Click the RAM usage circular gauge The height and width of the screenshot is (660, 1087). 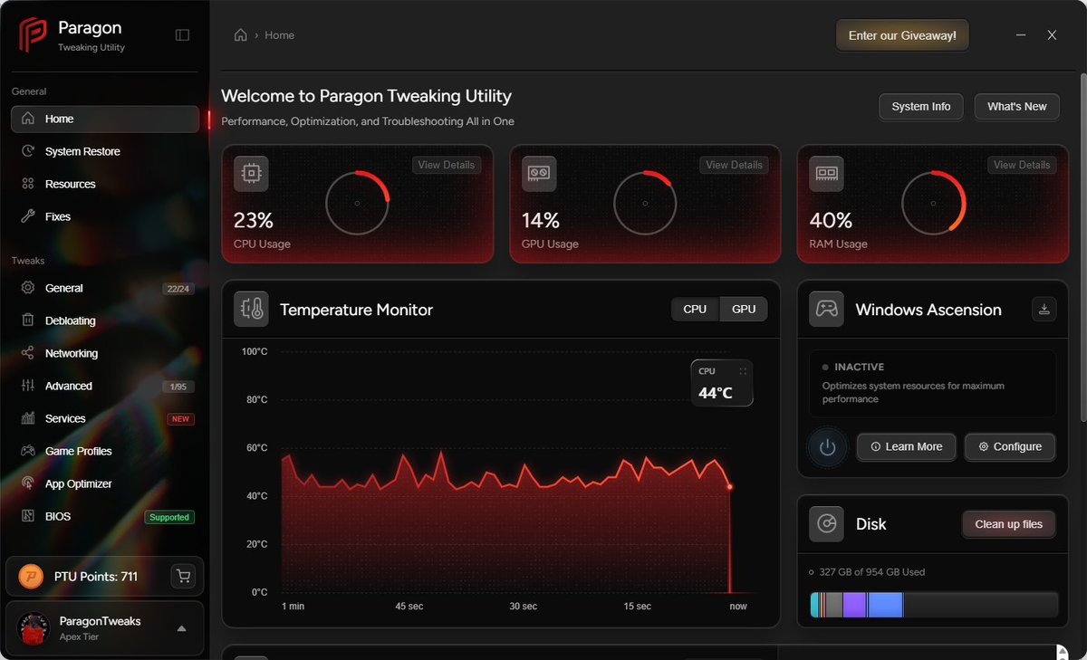933,203
